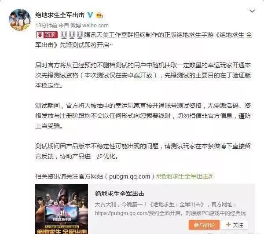Screen dimensions: 264x234
Task: Open the #绝地求生全军出击# hashtag
Action: coord(184,176)
